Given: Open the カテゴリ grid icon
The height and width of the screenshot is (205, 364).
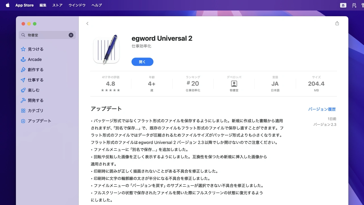Looking at the screenshot, I should click(23, 111).
